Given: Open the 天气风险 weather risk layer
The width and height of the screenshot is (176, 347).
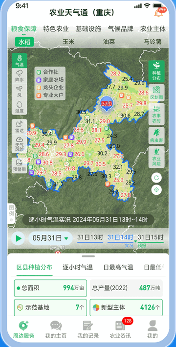Looking at the screenshot, I should pos(20,144).
